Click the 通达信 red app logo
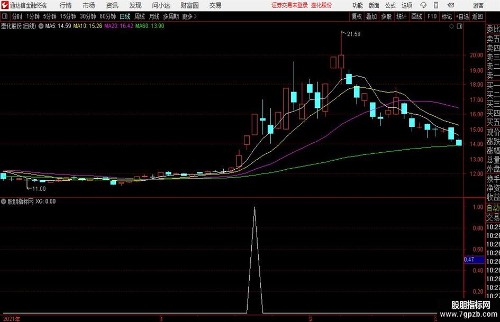 [x=5, y=5]
